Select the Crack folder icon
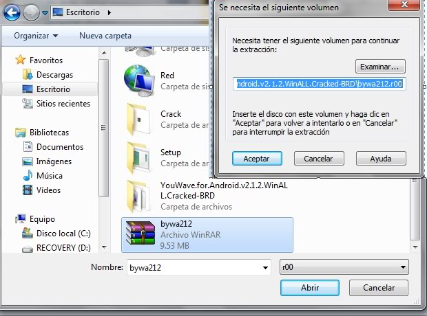 point(138,119)
